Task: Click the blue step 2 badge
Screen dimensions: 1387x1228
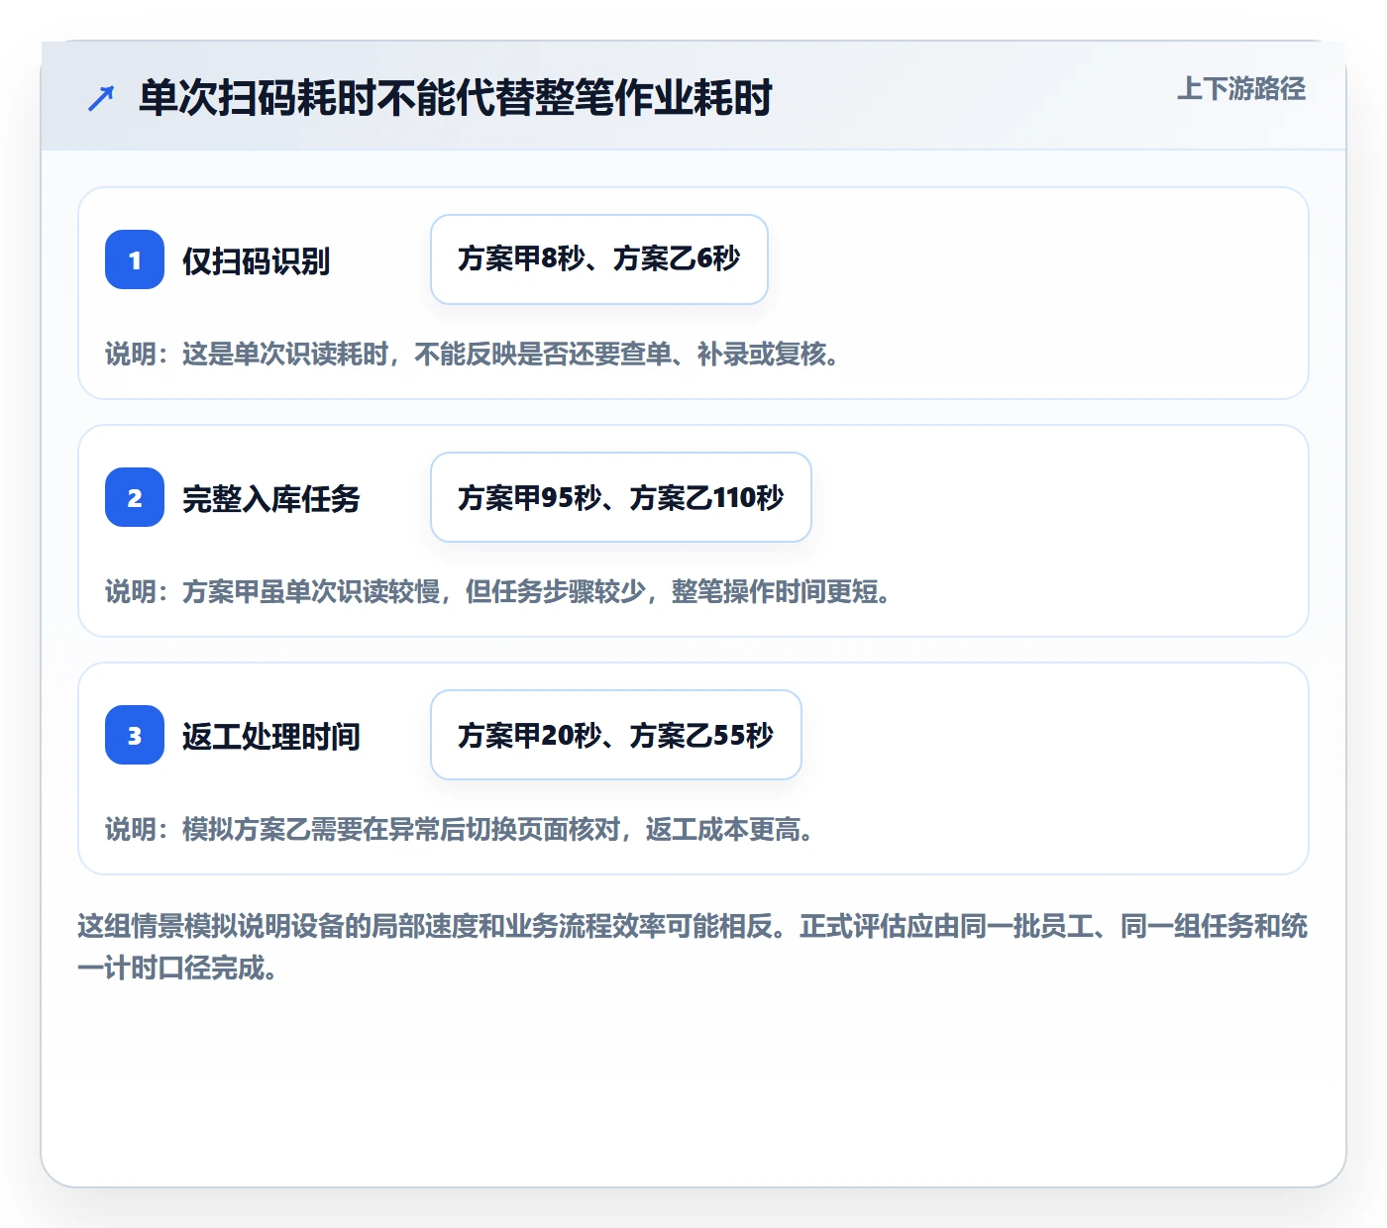Action: pos(135,497)
